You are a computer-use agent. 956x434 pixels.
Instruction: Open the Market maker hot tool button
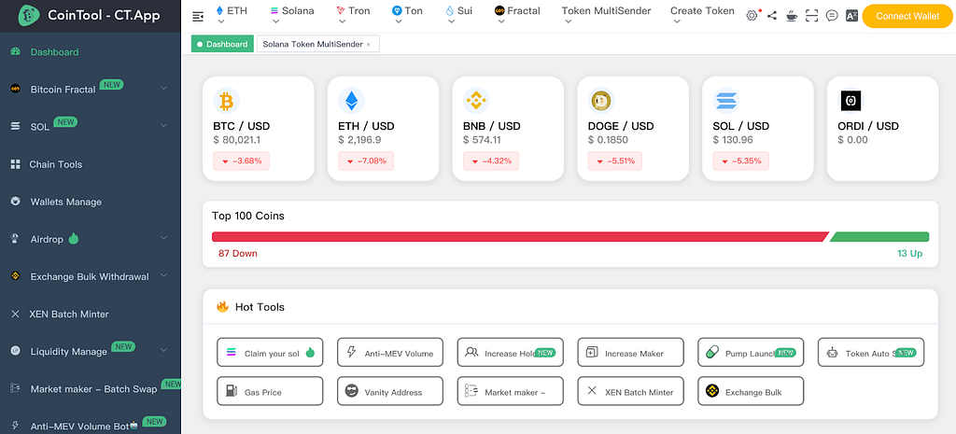511,391
